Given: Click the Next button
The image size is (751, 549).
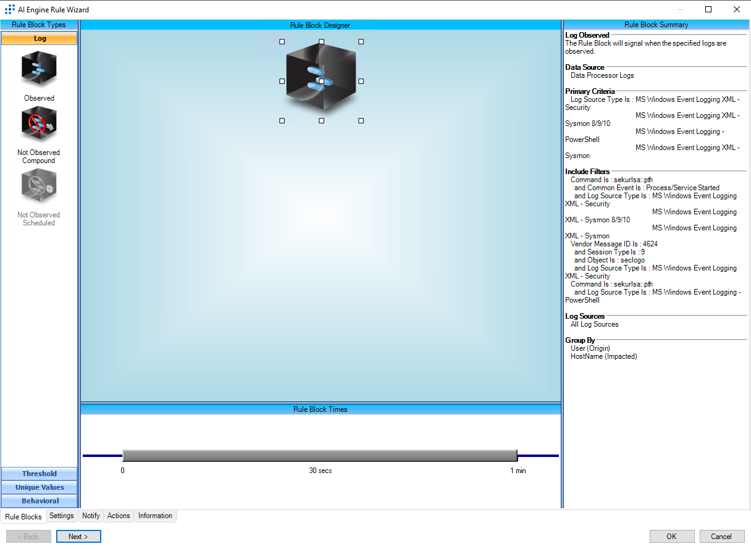Looking at the screenshot, I should coord(78,537).
